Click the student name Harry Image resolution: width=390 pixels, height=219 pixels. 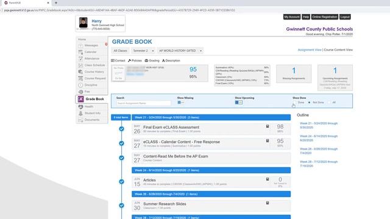[96, 21]
